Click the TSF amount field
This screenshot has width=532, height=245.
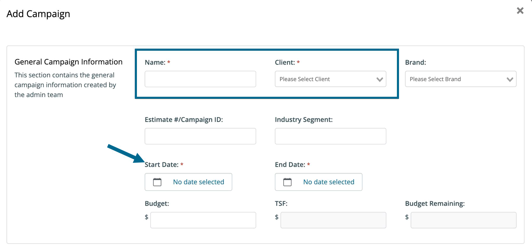pos(333,220)
